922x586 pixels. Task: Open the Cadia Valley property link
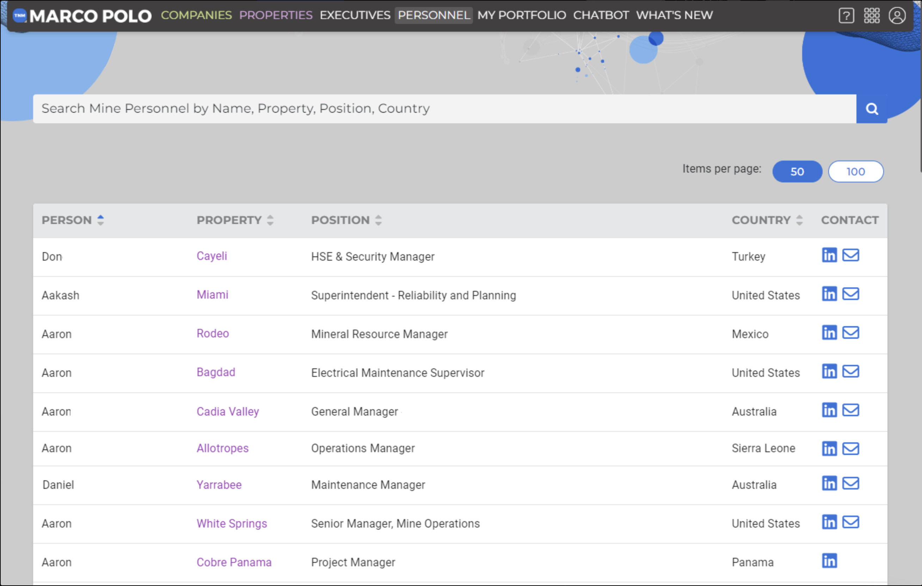click(x=228, y=412)
